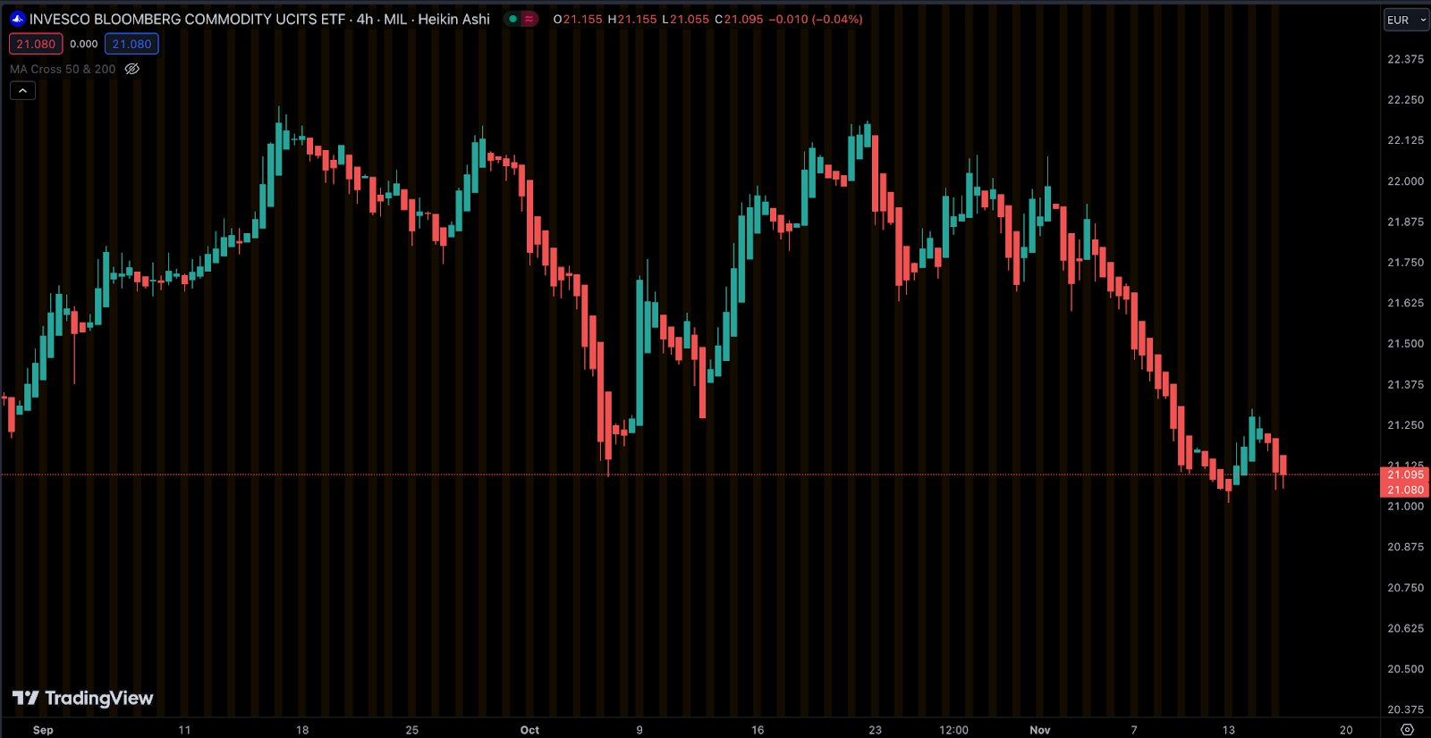
Task: Click the red 21.080 sell price button
Action: [36, 44]
